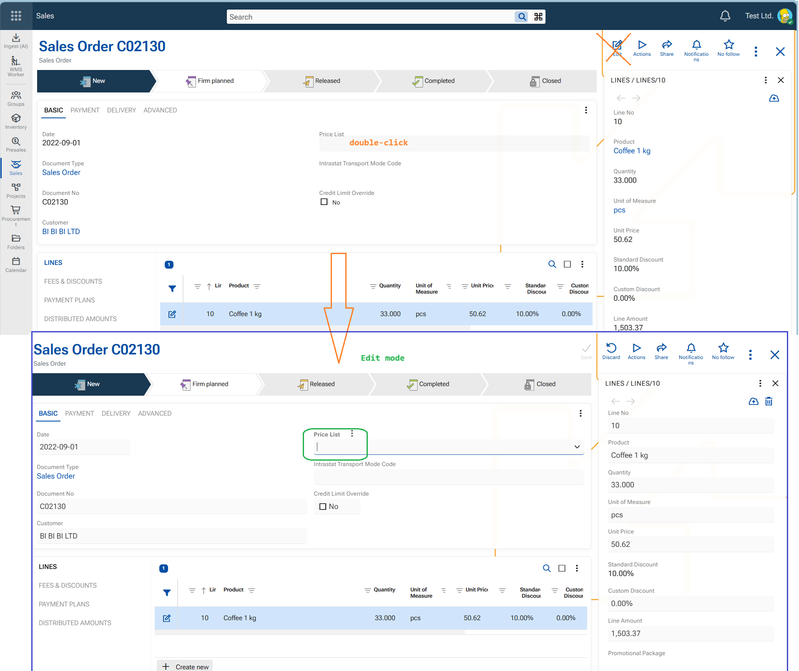Click the Create new button

(185, 666)
